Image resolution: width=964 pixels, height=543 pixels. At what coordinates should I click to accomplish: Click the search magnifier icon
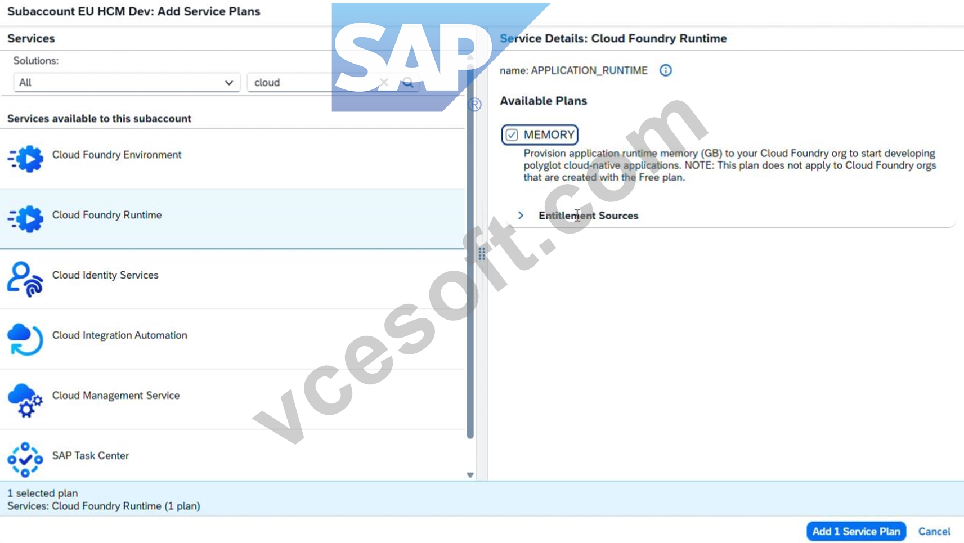(408, 83)
